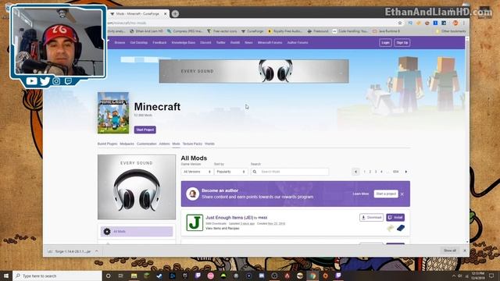The height and width of the screenshot is (281, 500).
Task: Open the Just Enough Items (JEI) mod title
Action: click(229, 218)
